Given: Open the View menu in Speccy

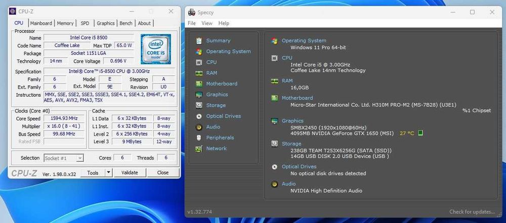Looking at the screenshot, I should point(207,23).
